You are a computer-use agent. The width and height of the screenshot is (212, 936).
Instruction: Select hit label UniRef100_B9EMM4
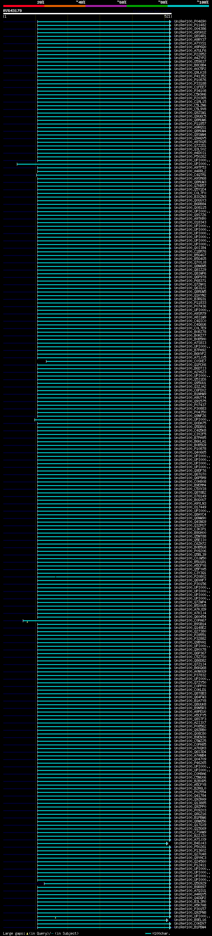click(x=190, y=485)
